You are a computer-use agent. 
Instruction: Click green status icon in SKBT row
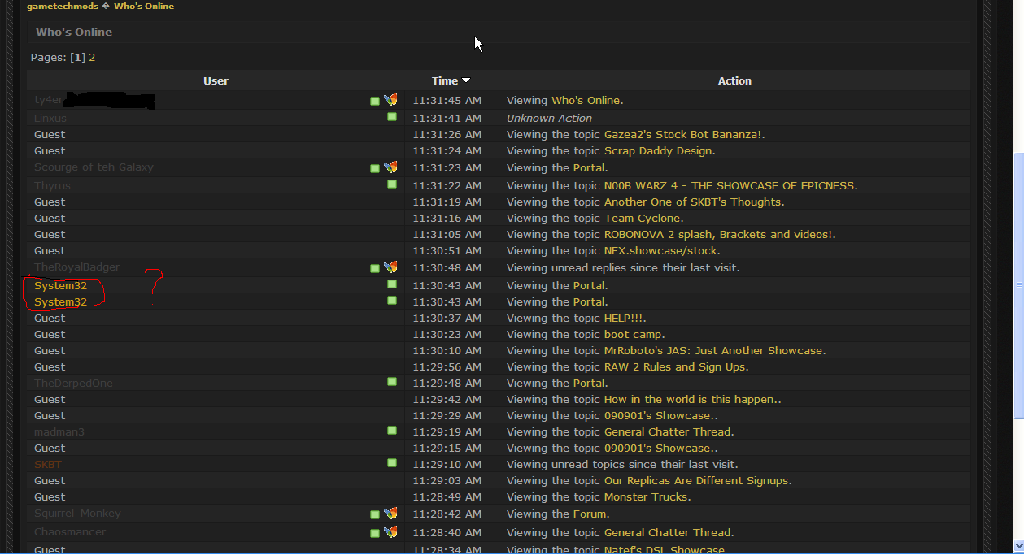[392, 464]
